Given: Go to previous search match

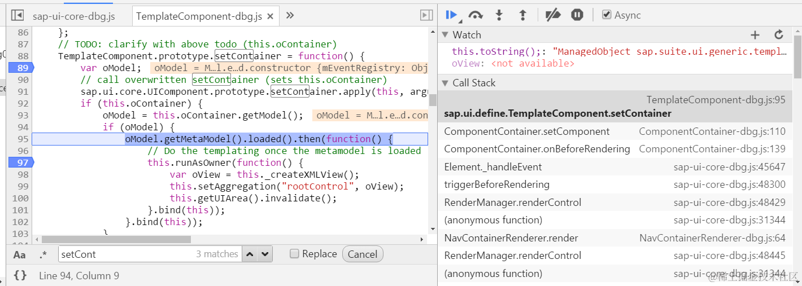Looking at the screenshot, I should pyautogui.click(x=250, y=254).
